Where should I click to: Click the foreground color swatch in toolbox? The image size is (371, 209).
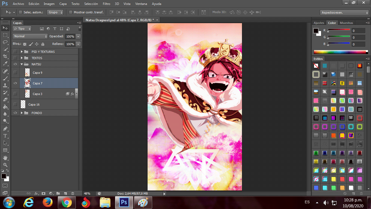tap(4, 176)
